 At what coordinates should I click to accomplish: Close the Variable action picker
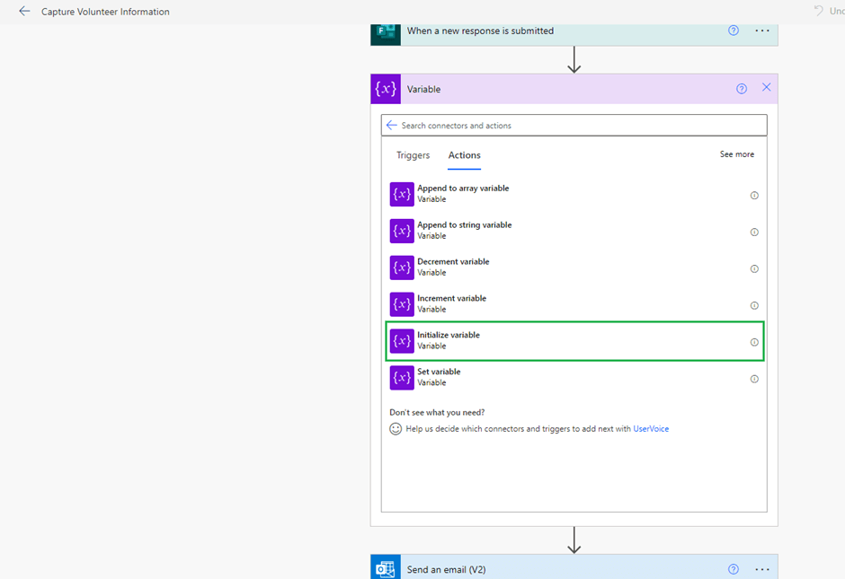(x=767, y=88)
